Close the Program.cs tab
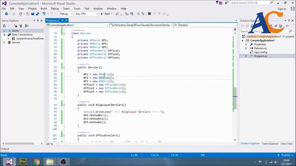 click(67, 20)
